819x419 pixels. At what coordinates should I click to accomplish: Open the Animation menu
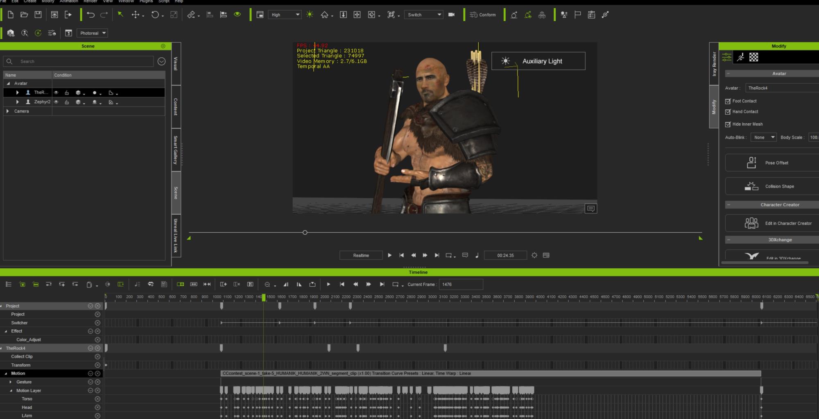pyautogui.click(x=69, y=1)
